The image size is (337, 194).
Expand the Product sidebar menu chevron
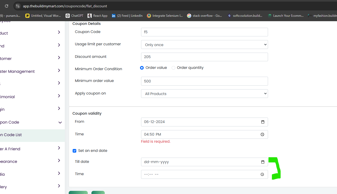[x=59, y=32]
